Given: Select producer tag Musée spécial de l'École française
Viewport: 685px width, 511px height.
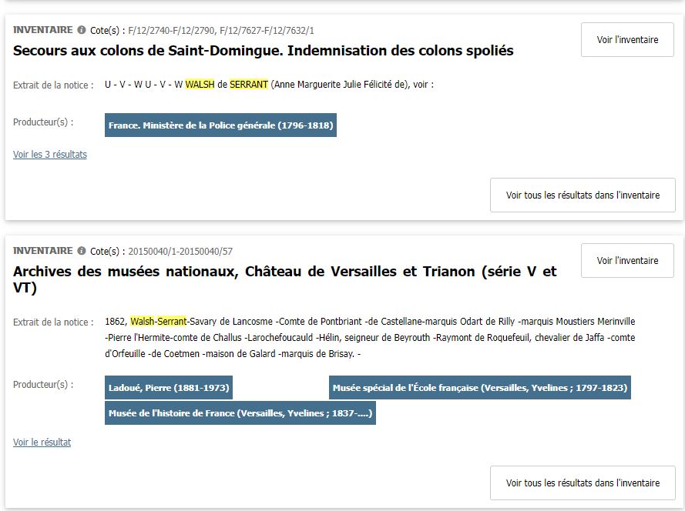Looking at the screenshot, I should (x=479, y=388).
